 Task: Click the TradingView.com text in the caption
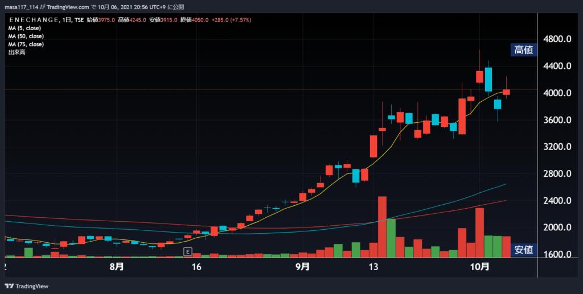(68, 7)
